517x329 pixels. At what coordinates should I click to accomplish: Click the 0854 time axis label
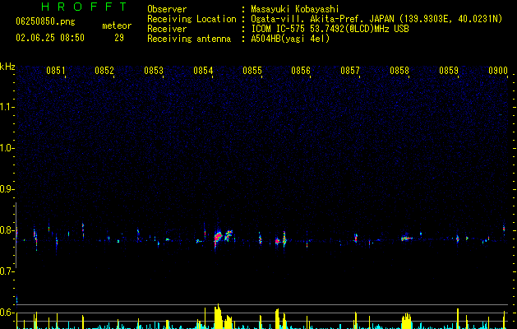tap(203, 71)
